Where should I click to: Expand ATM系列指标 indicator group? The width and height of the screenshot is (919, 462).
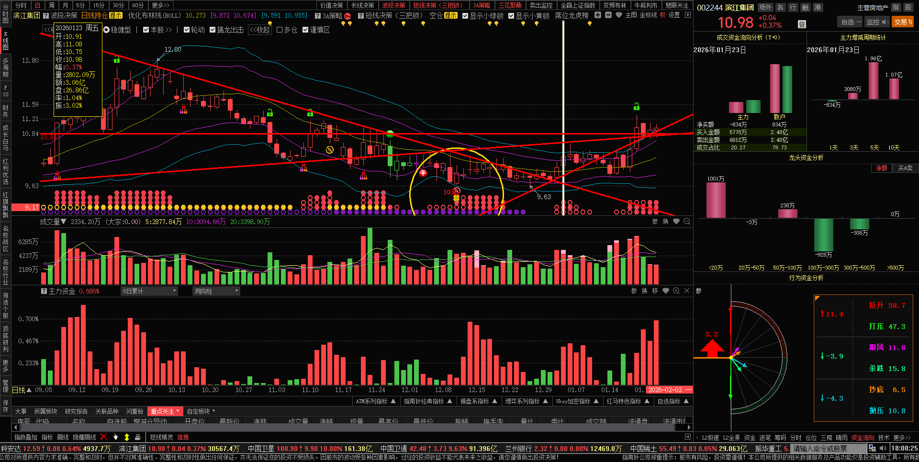click(376, 401)
